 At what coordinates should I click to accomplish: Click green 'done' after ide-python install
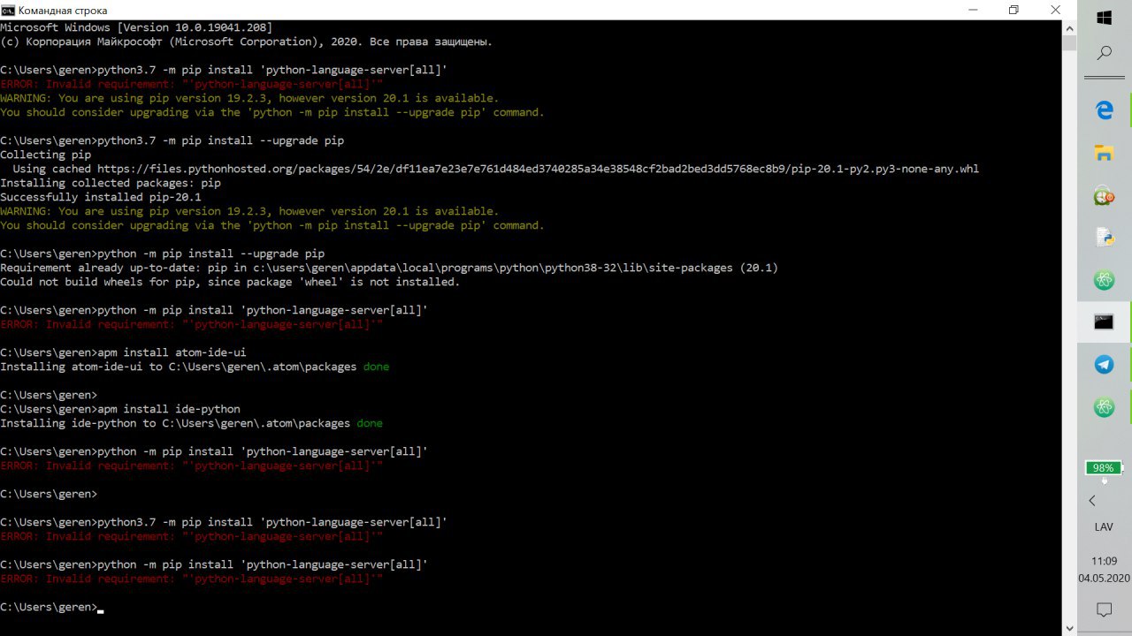click(370, 423)
